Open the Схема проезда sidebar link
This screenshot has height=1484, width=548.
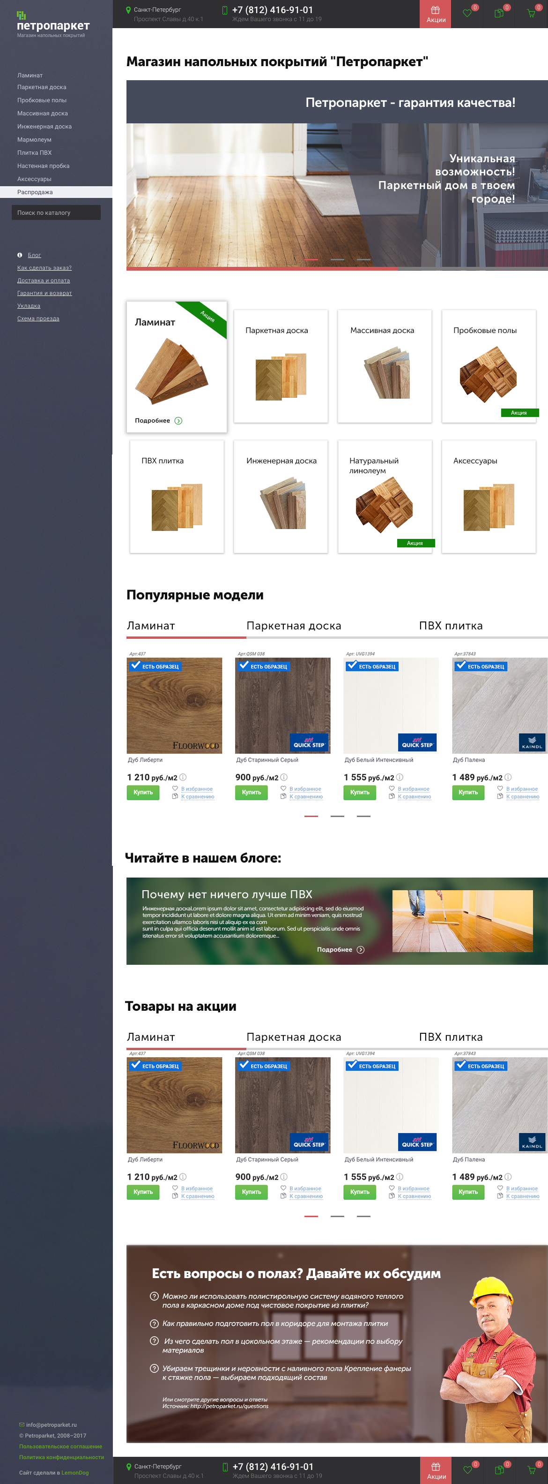pos(38,318)
